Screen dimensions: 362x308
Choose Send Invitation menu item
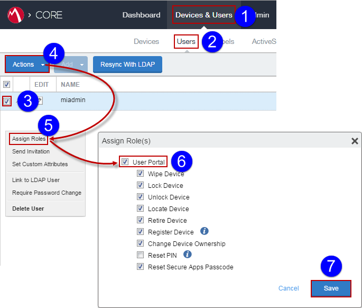[31, 151]
